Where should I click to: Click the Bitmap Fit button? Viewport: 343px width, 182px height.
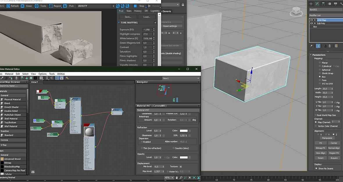(320, 148)
